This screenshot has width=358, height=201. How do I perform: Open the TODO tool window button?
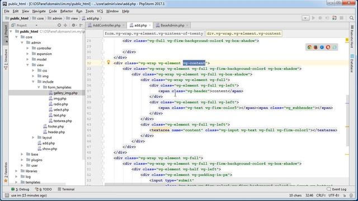44,189
